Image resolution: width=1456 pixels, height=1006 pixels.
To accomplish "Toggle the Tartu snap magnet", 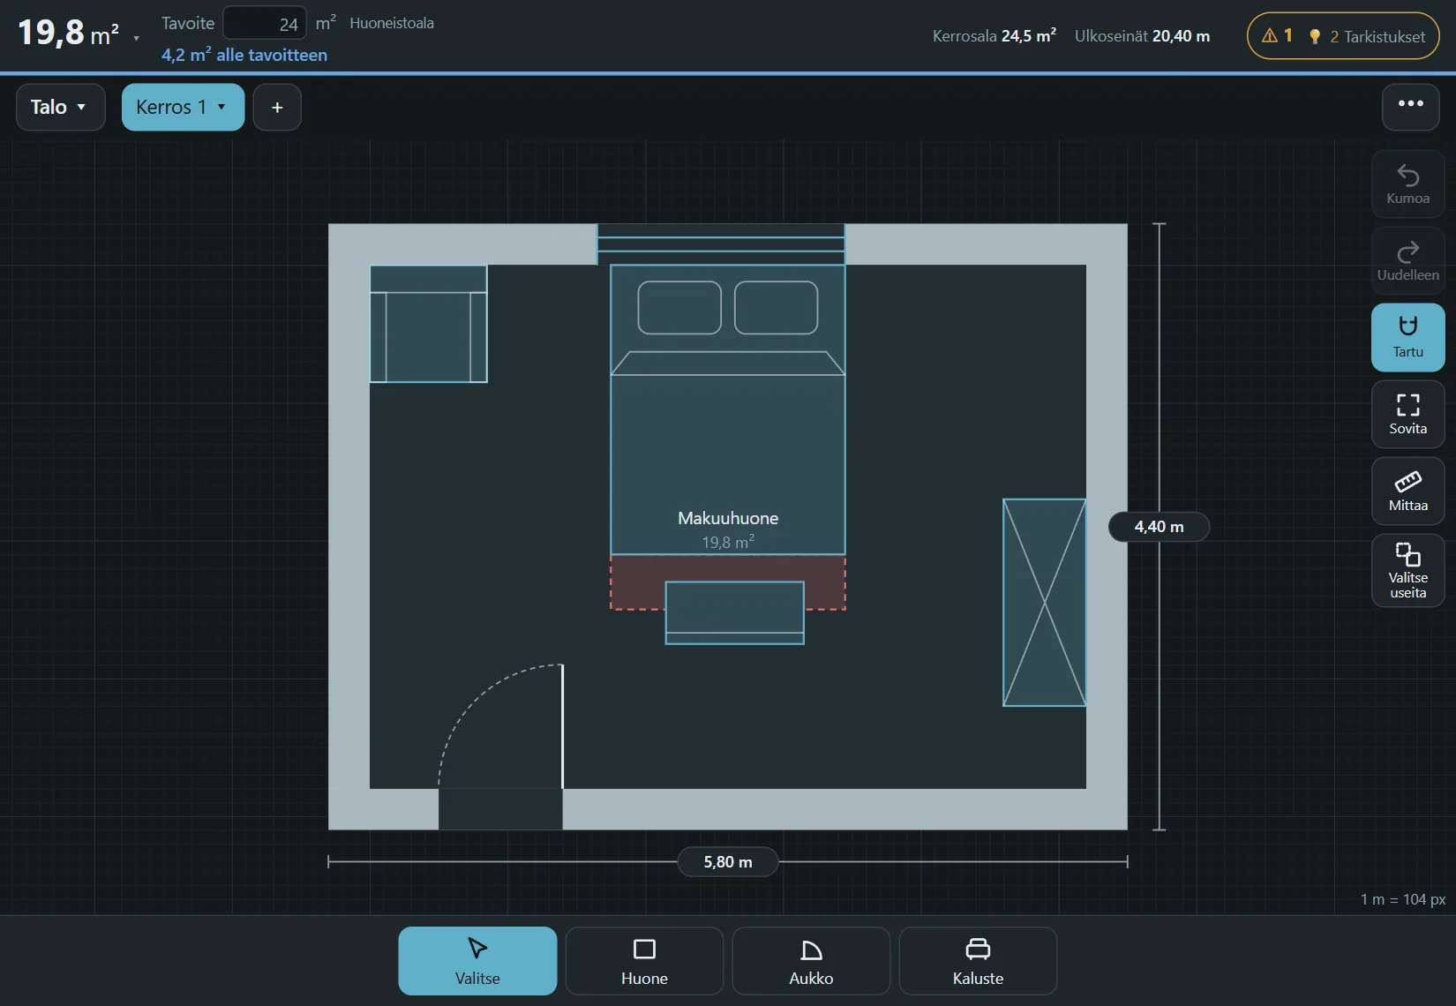I will (x=1407, y=338).
